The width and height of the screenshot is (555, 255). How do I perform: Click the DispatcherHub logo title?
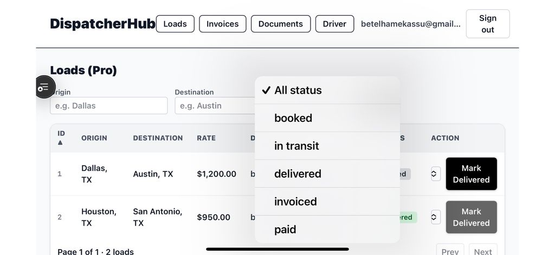102,24
